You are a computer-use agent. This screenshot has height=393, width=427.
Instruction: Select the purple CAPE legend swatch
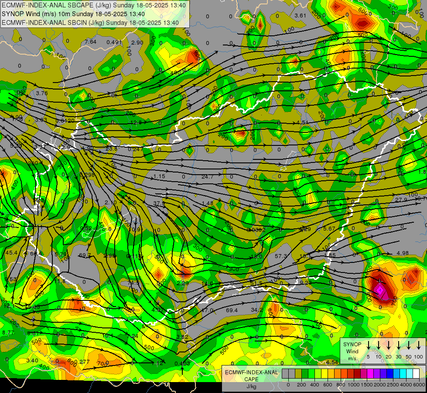376,374
